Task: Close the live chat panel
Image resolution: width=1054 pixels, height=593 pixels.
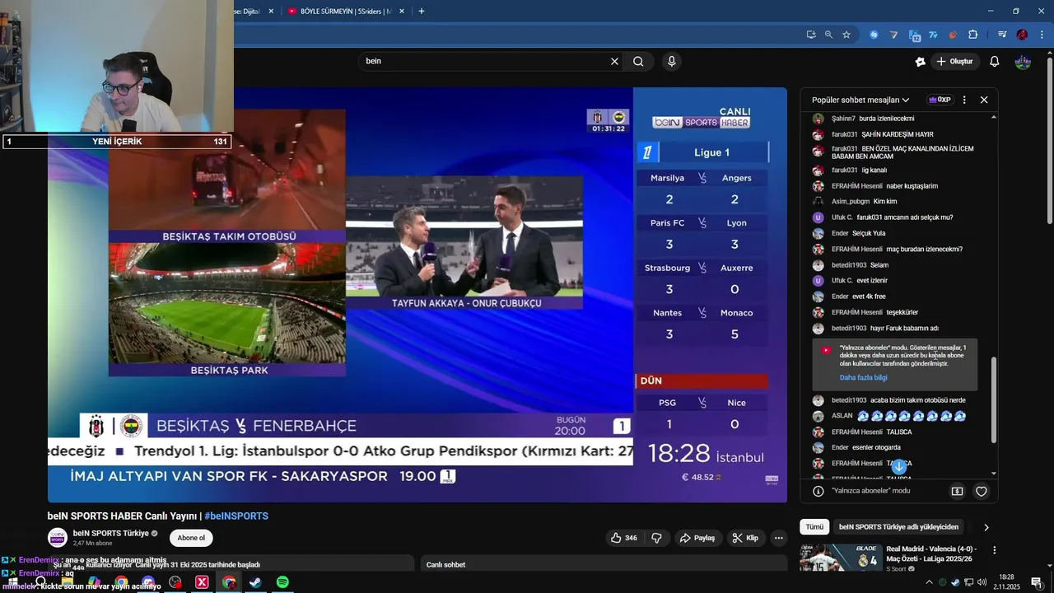Action: 984,100
